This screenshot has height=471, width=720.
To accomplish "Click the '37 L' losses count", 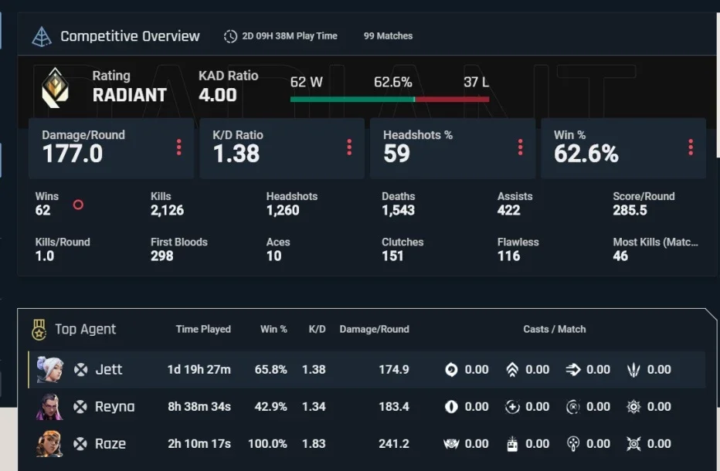I will (x=476, y=82).
